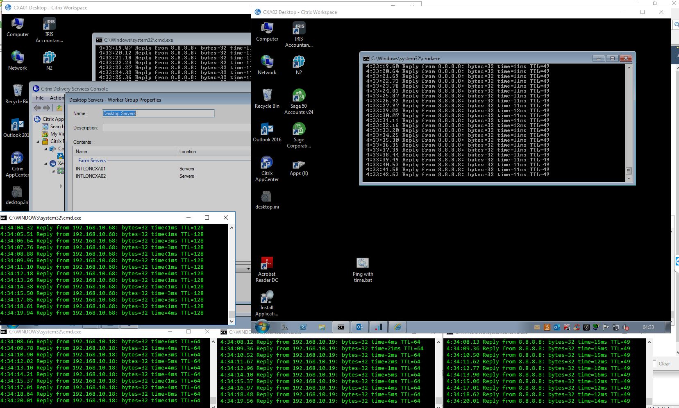Viewport: 679px width, 408px height.
Task: Collapse the XenApp tree node
Action: tap(46, 163)
